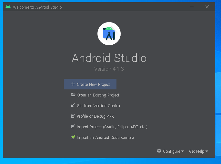221x164 pixels.
Task: Click the arrow next to Get Help
Action: pos(207,151)
